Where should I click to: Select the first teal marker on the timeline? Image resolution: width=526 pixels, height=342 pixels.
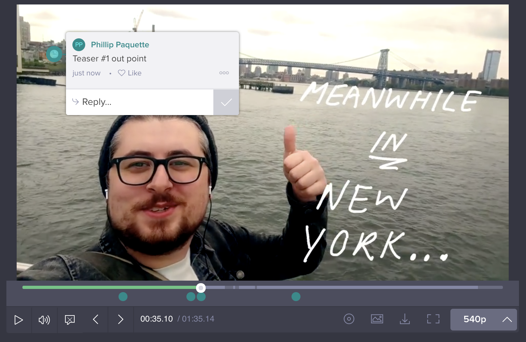click(x=123, y=297)
